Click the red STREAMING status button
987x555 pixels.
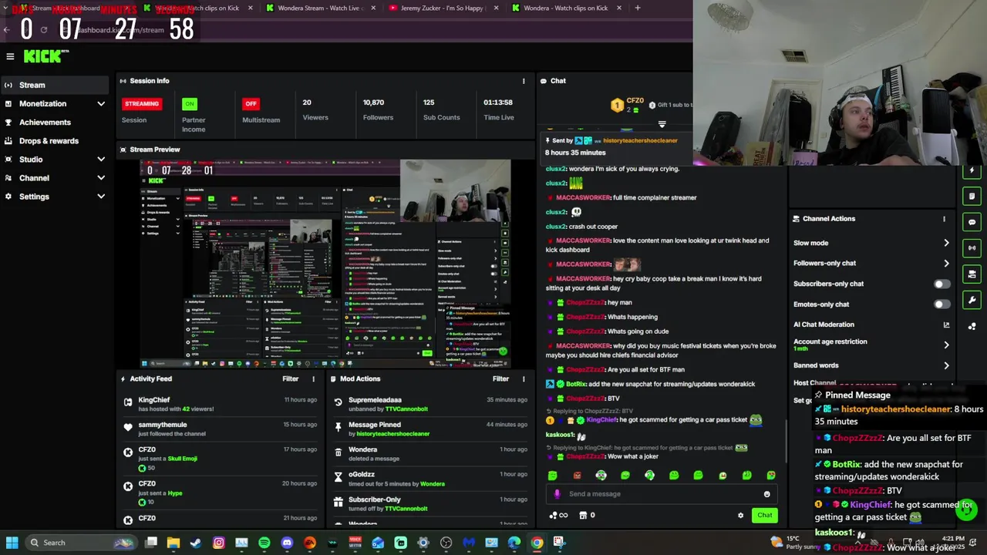(142, 104)
